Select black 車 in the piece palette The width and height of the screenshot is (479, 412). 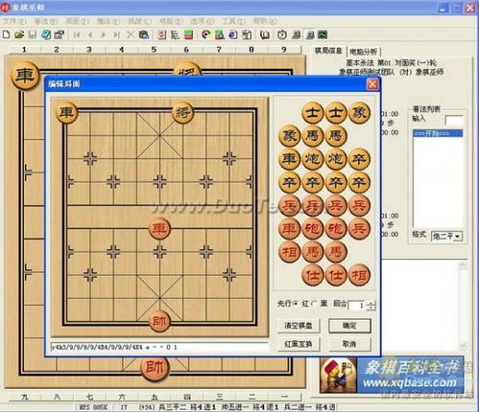pos(289,159)
